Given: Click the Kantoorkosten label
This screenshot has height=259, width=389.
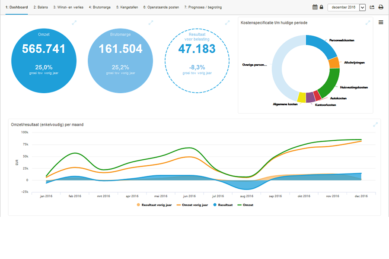Looking at the screenshot, I should 325,105.
